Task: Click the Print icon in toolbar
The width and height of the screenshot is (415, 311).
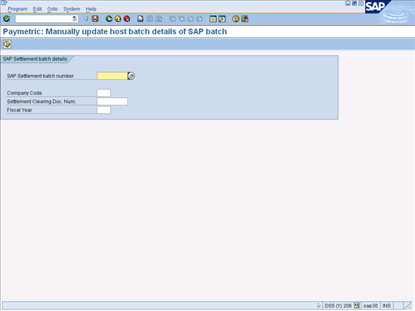Action: pyautogui.click(x=140, y=19)
